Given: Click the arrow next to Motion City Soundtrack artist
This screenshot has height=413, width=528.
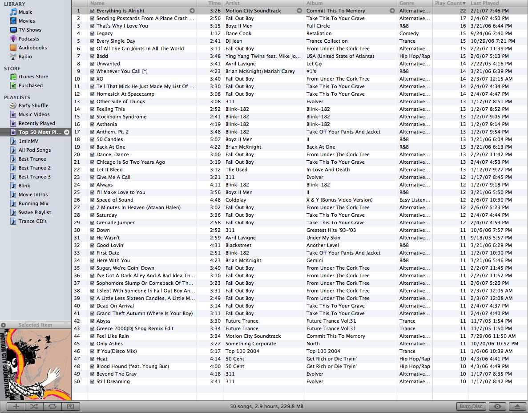Looking at the screenshot, I should coord(299,11).
